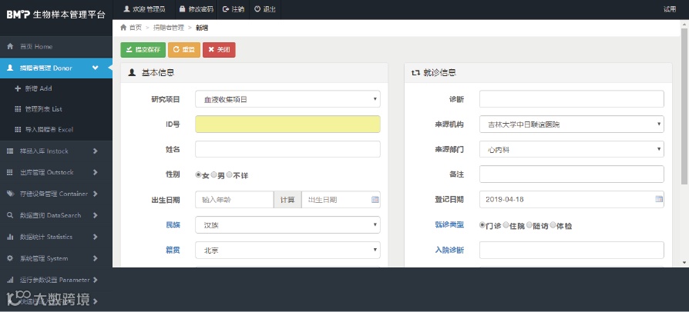Click the red 关闭 button
Viewport: 689px width, 312px height.
point(220,49)
